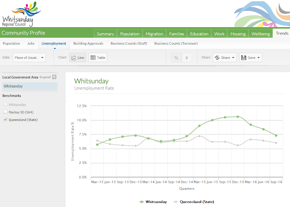Click the Expand icon beside Local Government Area
This screenshot has width=290, height=207.
click(54, 77)
